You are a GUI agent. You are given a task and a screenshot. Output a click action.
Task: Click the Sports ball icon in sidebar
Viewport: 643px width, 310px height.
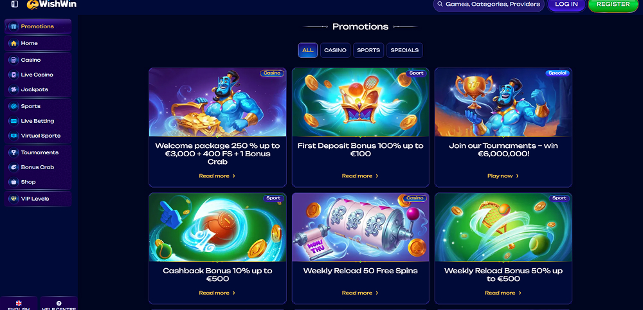(14, 106)
